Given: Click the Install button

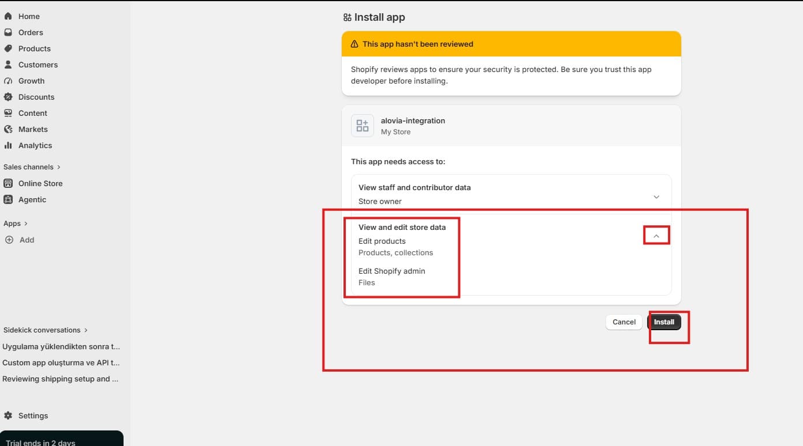Looking at the screenshot, I should pos(664,322).
